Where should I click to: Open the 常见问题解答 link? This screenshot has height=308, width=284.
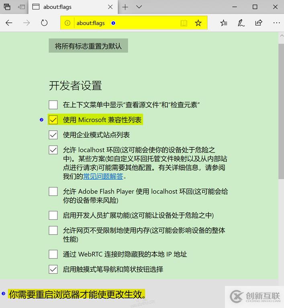103,176
